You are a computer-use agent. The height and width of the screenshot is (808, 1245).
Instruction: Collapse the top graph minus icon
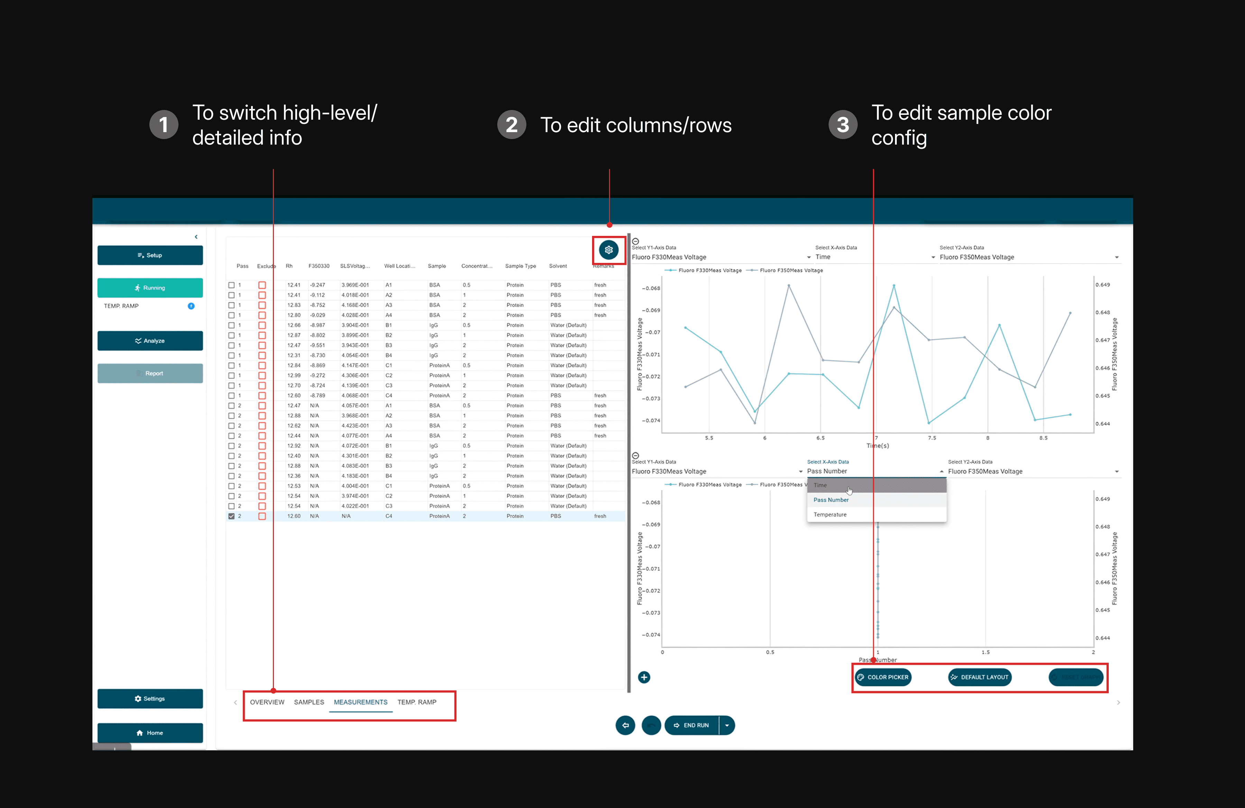(x=636, y=241)
